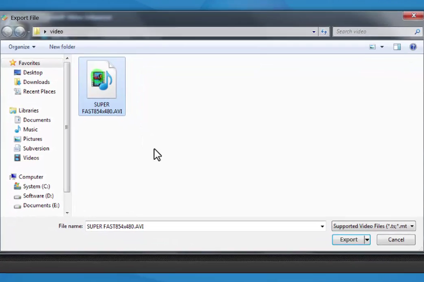Open the Subversion library
The width and height of the screenshot is (424, 282).
coord(36,148)
